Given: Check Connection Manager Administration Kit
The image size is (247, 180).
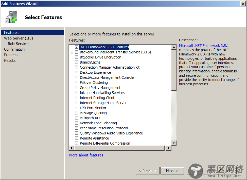Looking at the screenshot, I should pos(76,67).
